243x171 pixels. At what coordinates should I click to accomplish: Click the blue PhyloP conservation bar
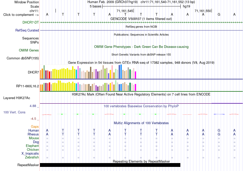[x=219, y=114]
